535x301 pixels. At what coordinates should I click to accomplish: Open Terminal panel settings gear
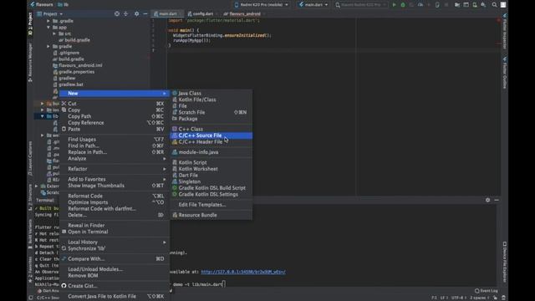(487, 200)
